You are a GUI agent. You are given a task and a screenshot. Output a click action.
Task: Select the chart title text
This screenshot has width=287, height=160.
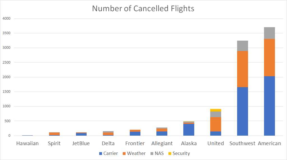tap(143, 8)
